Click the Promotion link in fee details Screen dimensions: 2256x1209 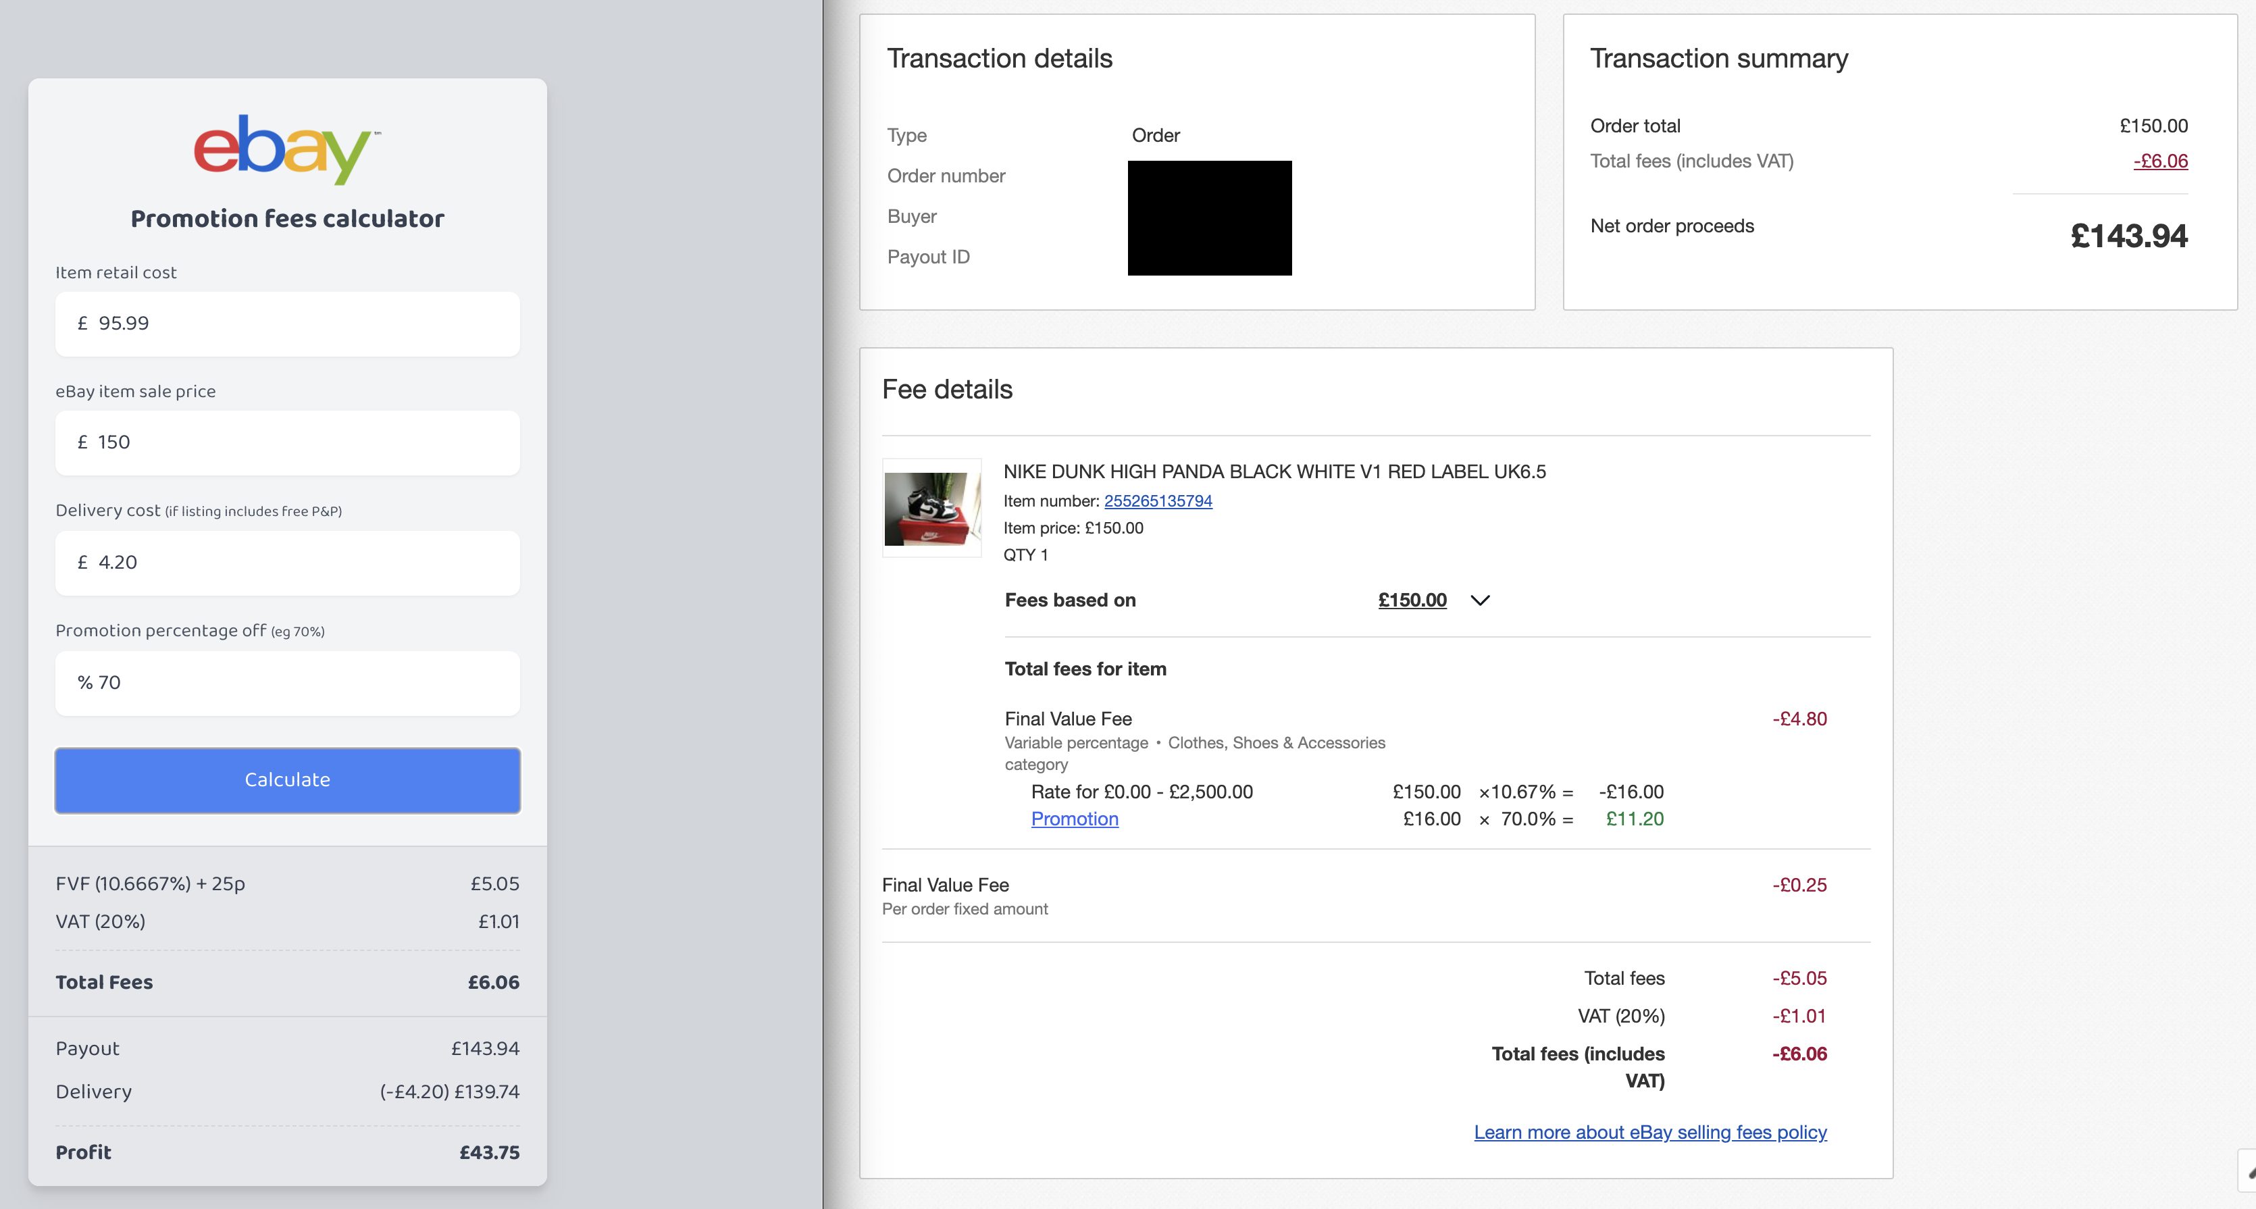(1074, 819)
